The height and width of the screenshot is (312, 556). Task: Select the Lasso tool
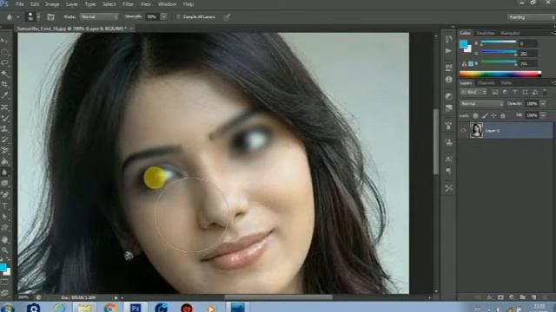[4, 62]
